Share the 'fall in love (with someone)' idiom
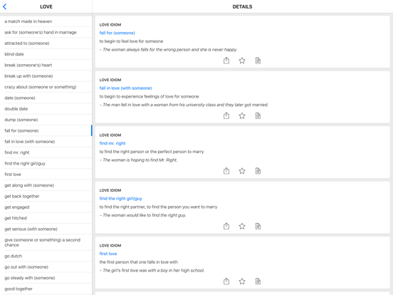The image size is (393, 295). point(226,115)
